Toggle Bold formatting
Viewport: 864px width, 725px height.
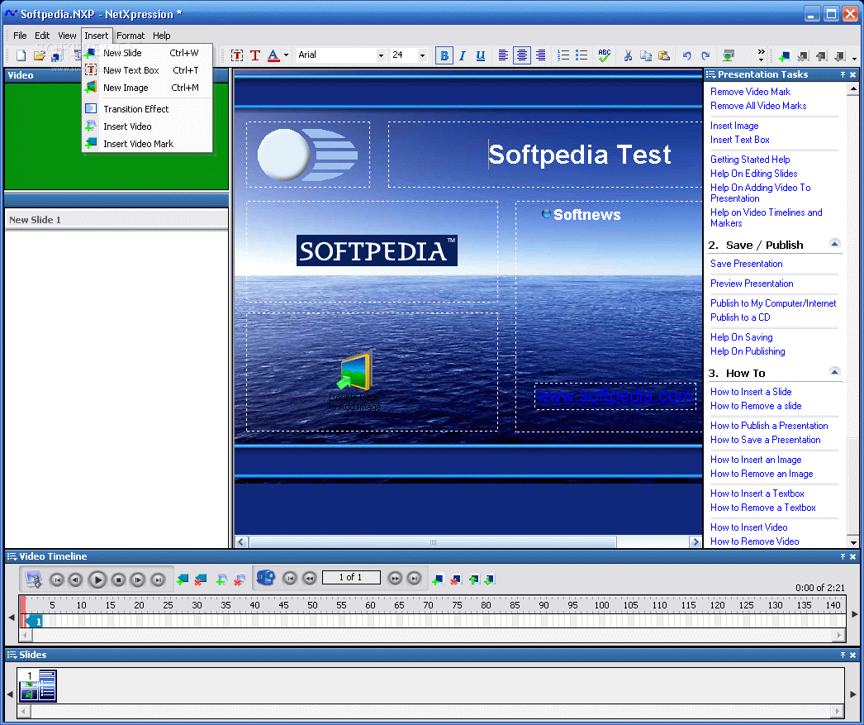(444, 55)
